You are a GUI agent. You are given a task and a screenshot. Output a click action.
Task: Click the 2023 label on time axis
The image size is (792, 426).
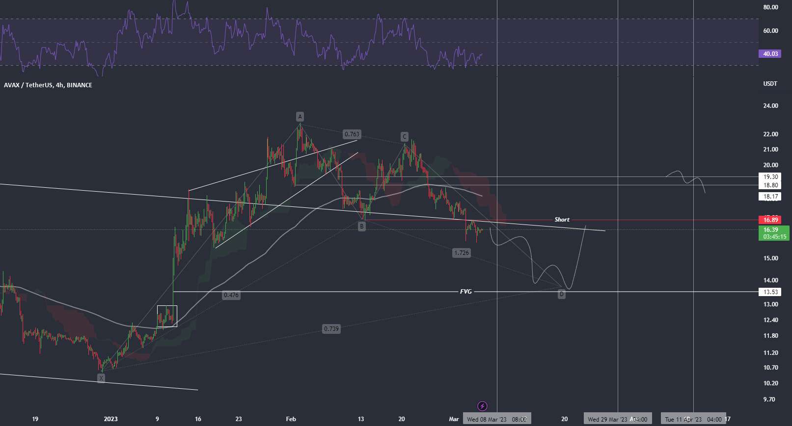(x=111, y=419)
